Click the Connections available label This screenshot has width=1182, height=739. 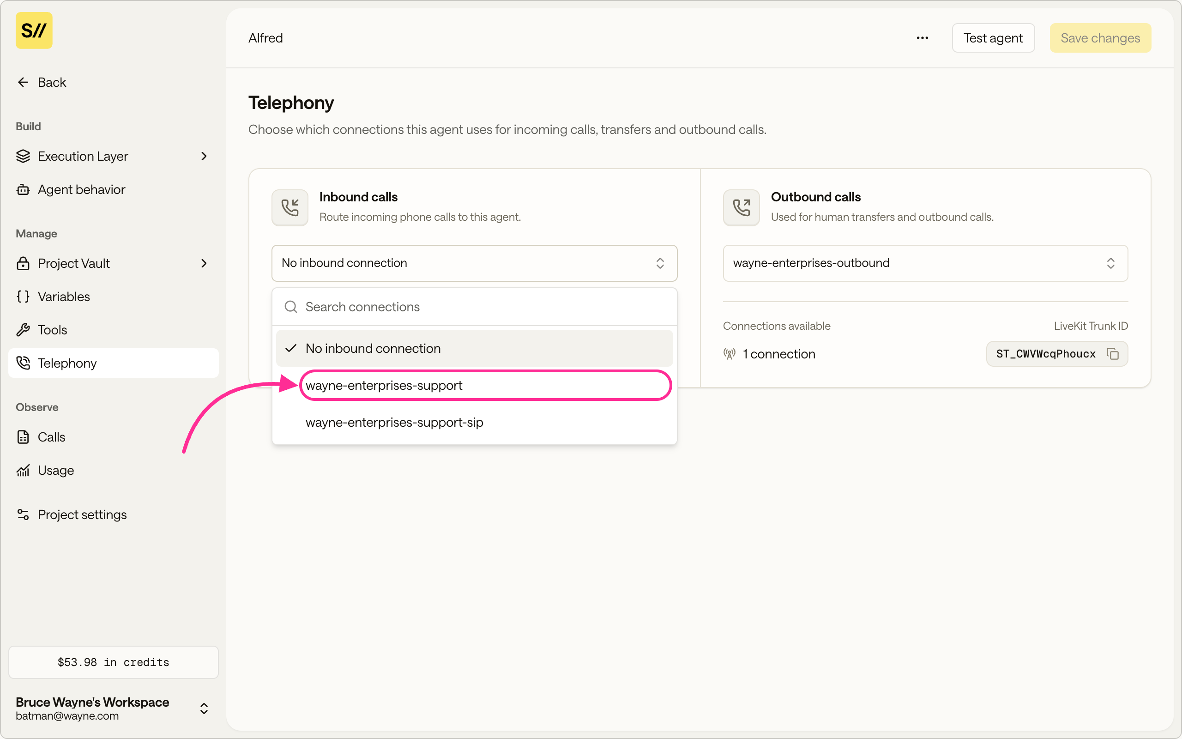[x=776, y=326]
